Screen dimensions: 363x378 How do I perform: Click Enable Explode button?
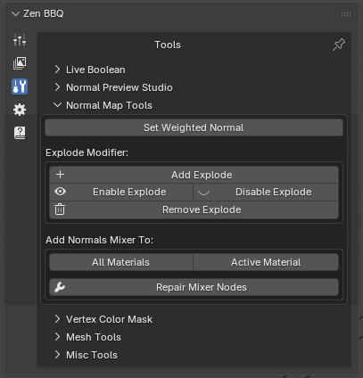tap(121, 192)
